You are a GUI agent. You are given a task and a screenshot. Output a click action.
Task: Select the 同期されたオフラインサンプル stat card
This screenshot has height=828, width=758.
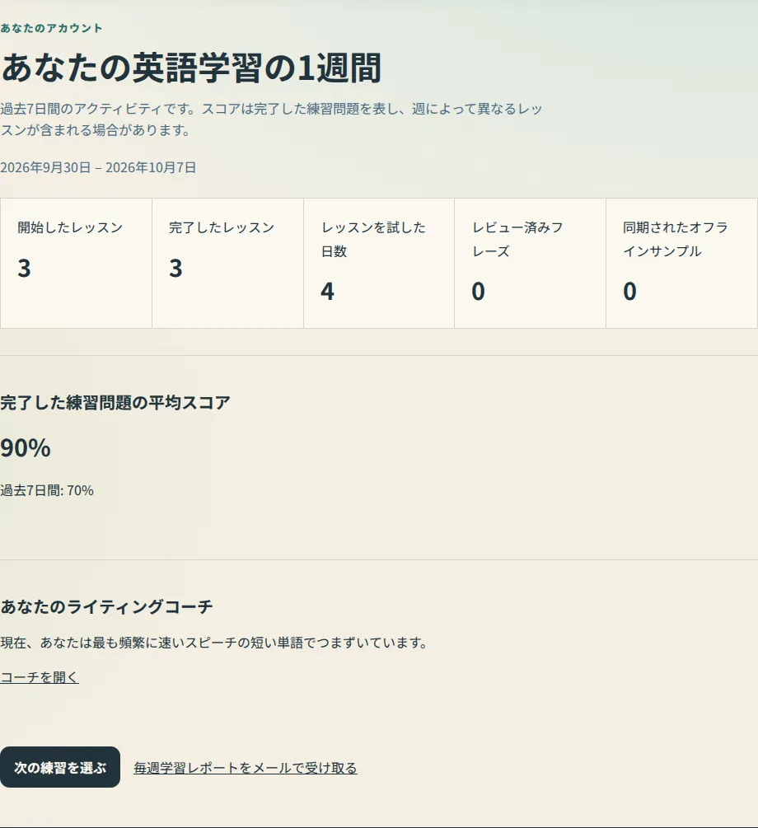682,263
